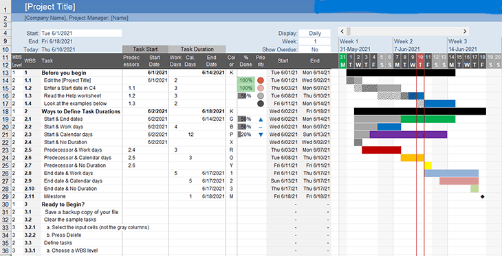Open the Show Overdue option set to No
This screenshot has height=256, width=502.
pyautogui.click(x=315, y=49)
